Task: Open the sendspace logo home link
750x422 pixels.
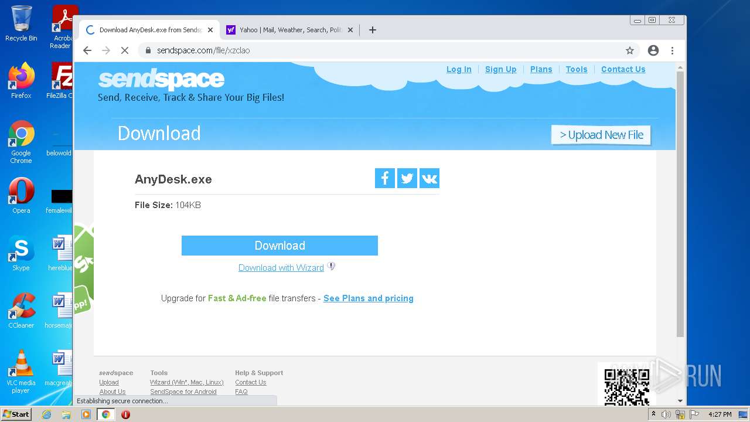Action: [x=161, y=79]
